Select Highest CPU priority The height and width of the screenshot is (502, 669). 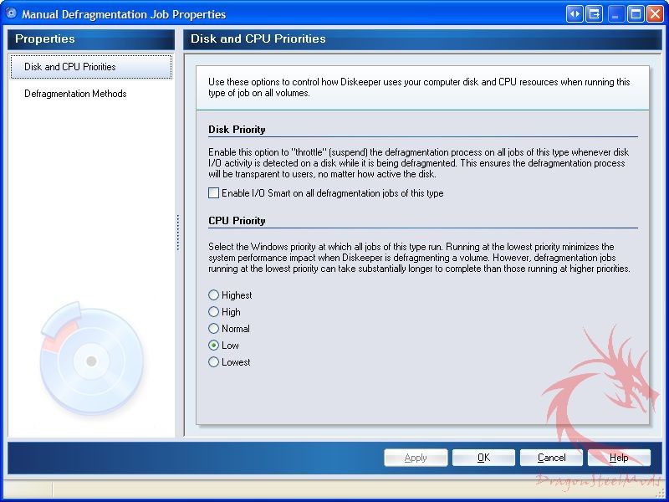pos(214,295)
